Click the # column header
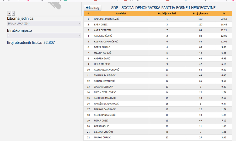This screenshot has width=236, height=141. 88,14
